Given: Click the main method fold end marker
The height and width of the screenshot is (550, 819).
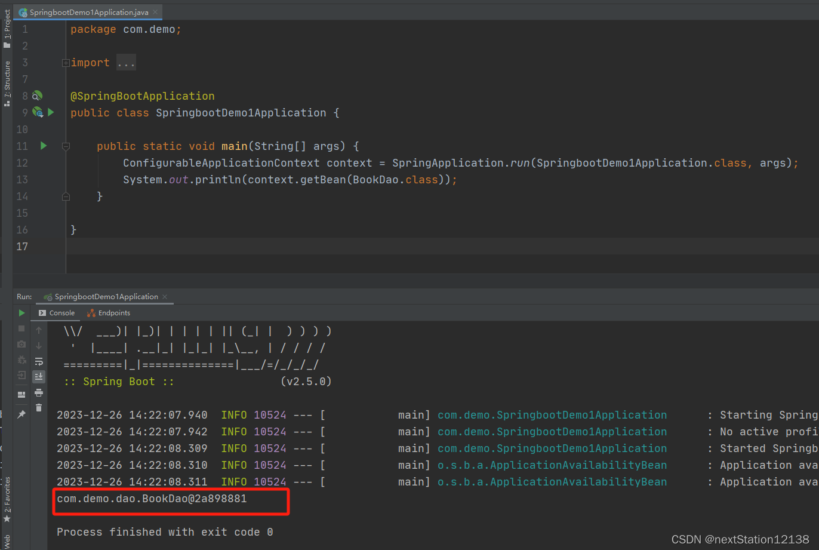Looking at the screenshot, I should (66, 196).
